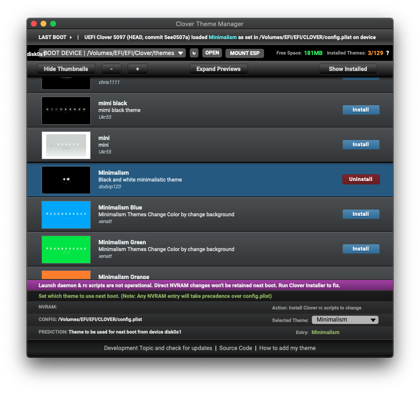Screen dimensions: 420x393
Task: Install the mini theme
Action: pos(361,145)
